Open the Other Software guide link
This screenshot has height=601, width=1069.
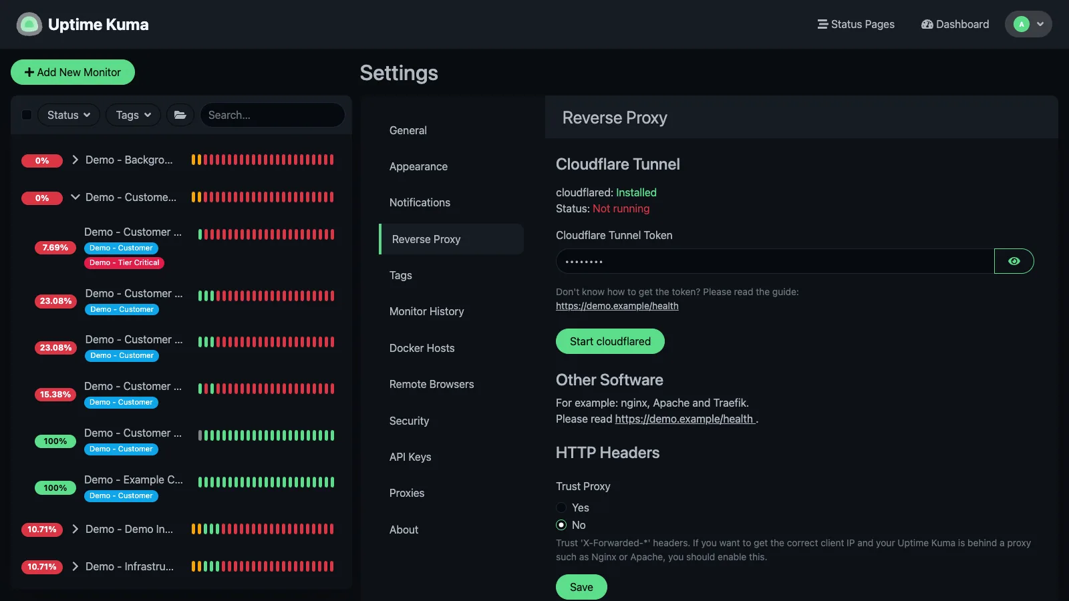685,419
